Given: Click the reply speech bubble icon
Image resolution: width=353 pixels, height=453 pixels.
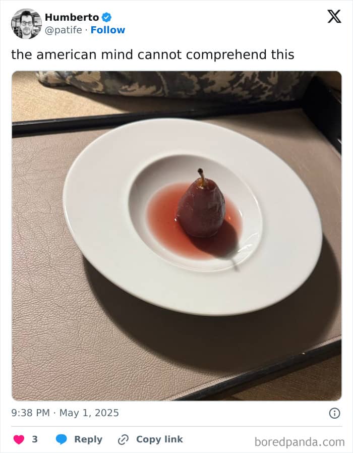Looking at the screenshot, I should pos(61,439).
